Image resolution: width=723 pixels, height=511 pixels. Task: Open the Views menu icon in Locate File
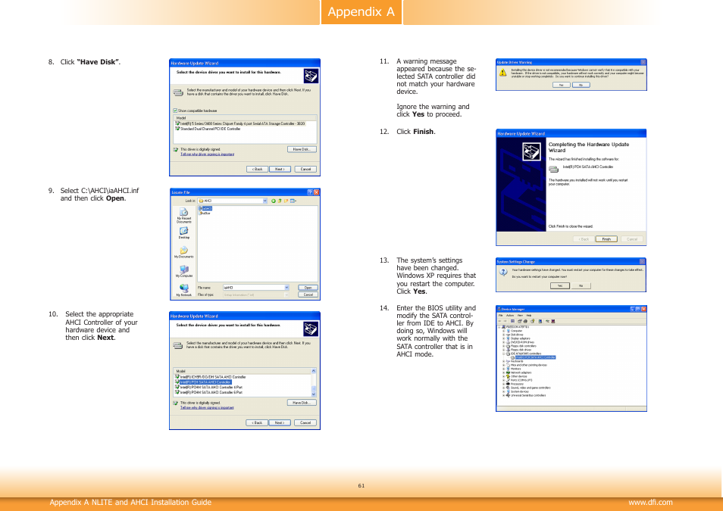[x=293, y=201]
